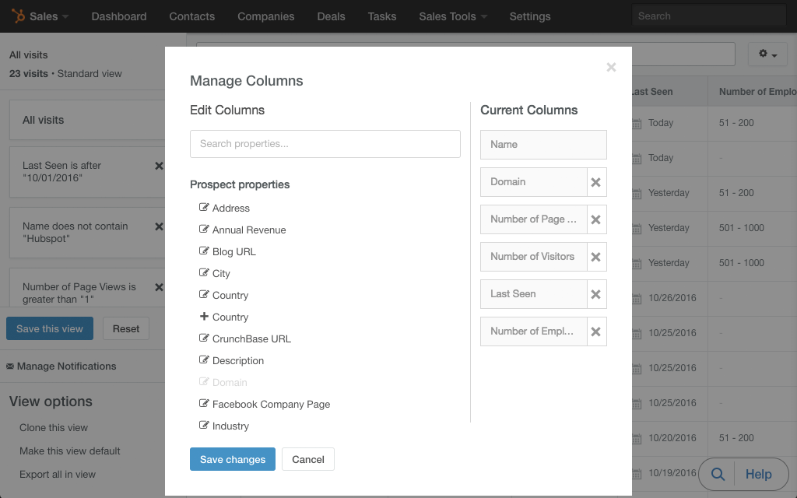This screenshot has height=498, width=797.
Task: Close the Manage Columns dialog
Action: click(611, 68)
